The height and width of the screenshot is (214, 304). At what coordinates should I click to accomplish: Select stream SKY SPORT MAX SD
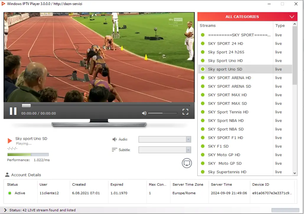pyautogui.click(x=245, y=103)
